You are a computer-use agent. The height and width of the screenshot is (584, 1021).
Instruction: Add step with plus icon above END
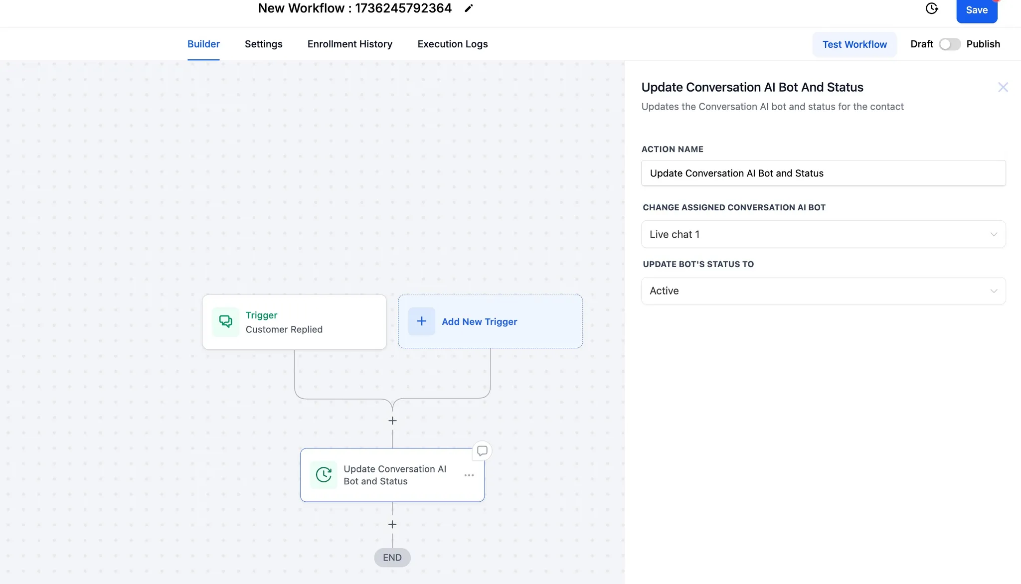coord(392,524)
